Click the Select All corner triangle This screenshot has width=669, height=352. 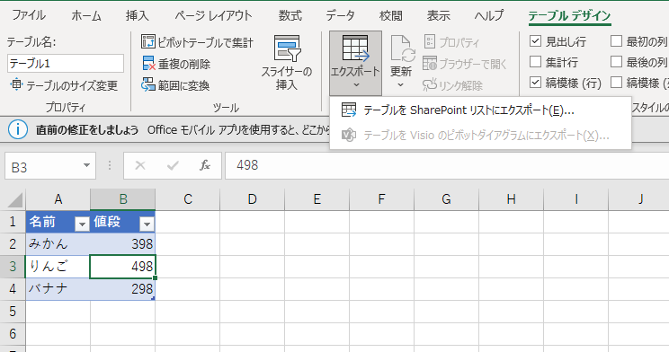click(x=15, y=200)
